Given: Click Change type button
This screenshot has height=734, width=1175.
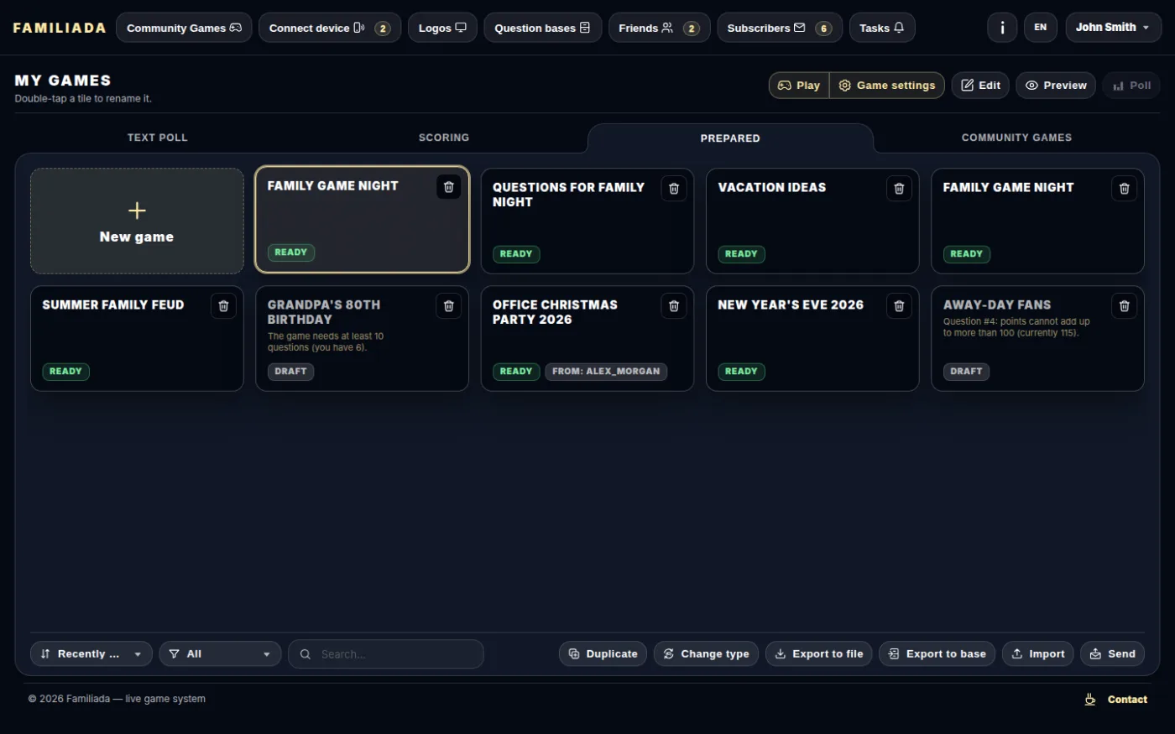Looking at the screenshot, I should click(707, 653).
